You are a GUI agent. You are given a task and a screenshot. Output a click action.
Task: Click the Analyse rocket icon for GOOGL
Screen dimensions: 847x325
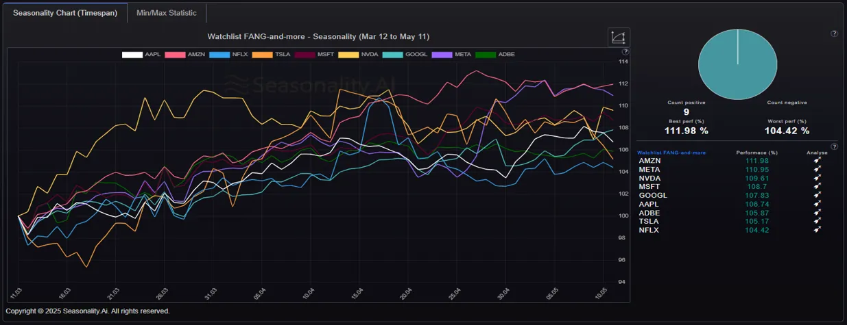coord(817,195)
